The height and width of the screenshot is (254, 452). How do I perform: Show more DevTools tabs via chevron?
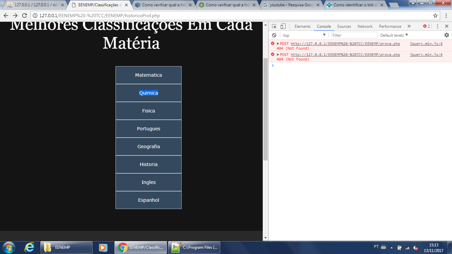[x=409, y=26]
